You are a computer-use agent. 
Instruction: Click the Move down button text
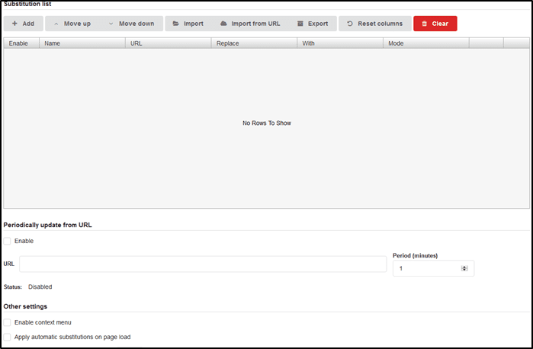(x=136, y=24)
